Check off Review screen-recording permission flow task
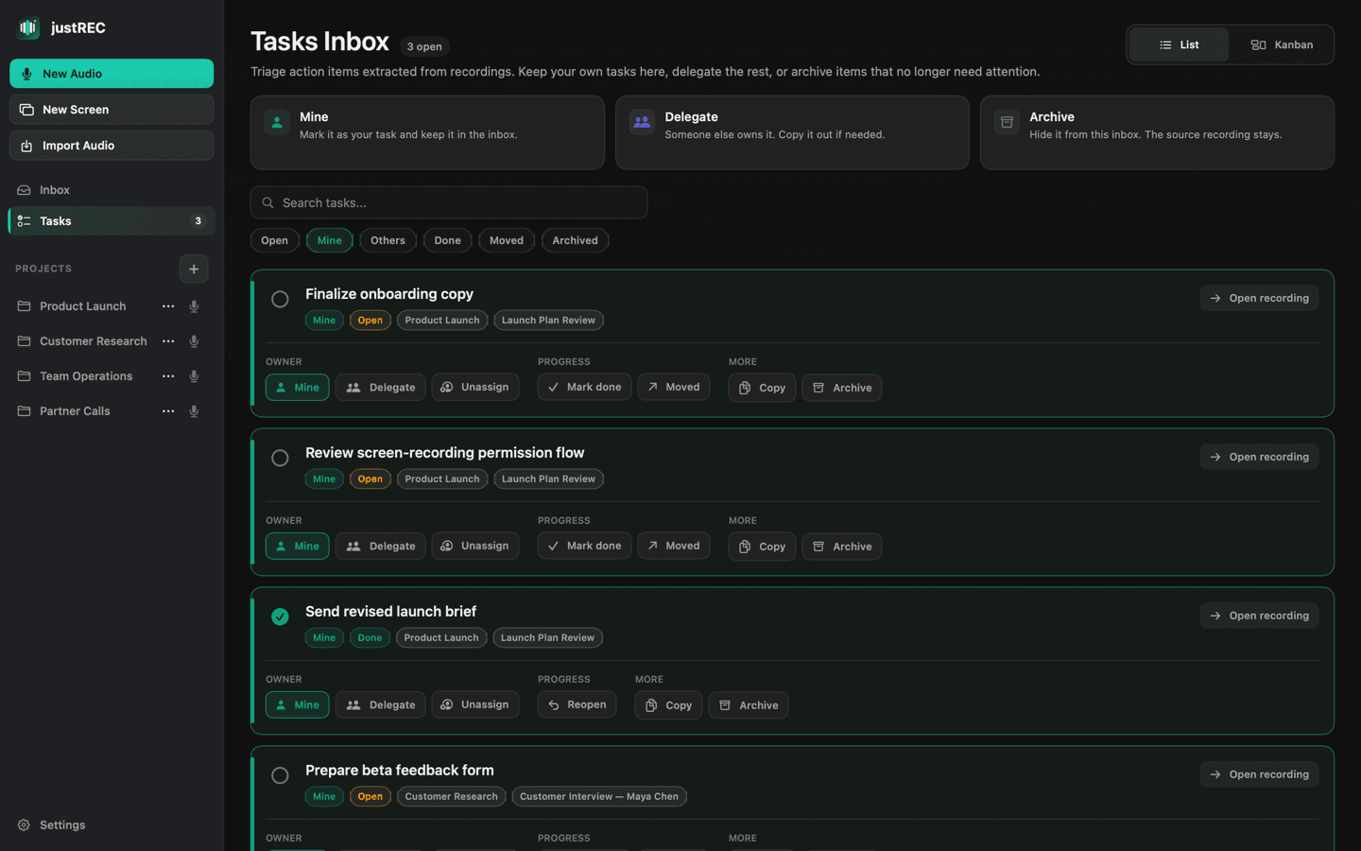This screenshot has width=1361, height=851. pos(280,458)
